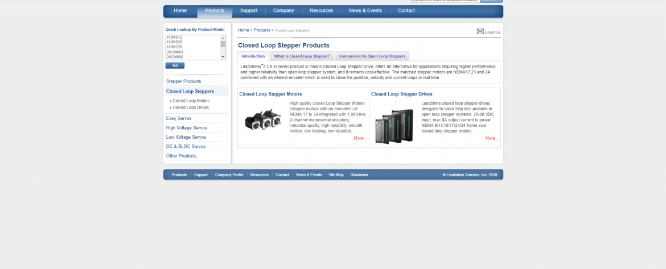Click the News & Events footer link
The height and width of the screenshot is (269, 666).
309,175
